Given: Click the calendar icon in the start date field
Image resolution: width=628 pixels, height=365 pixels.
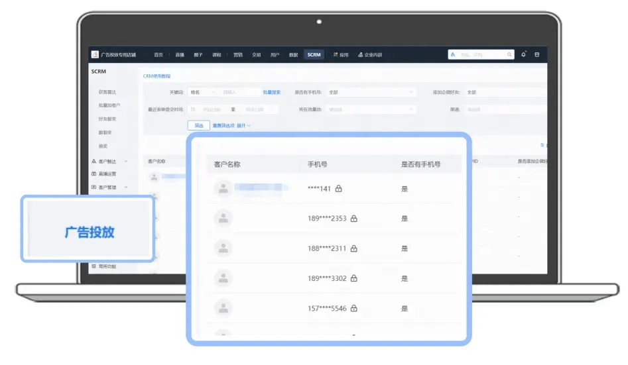Looking at the screenshot, I should click(x=193, y=109).
